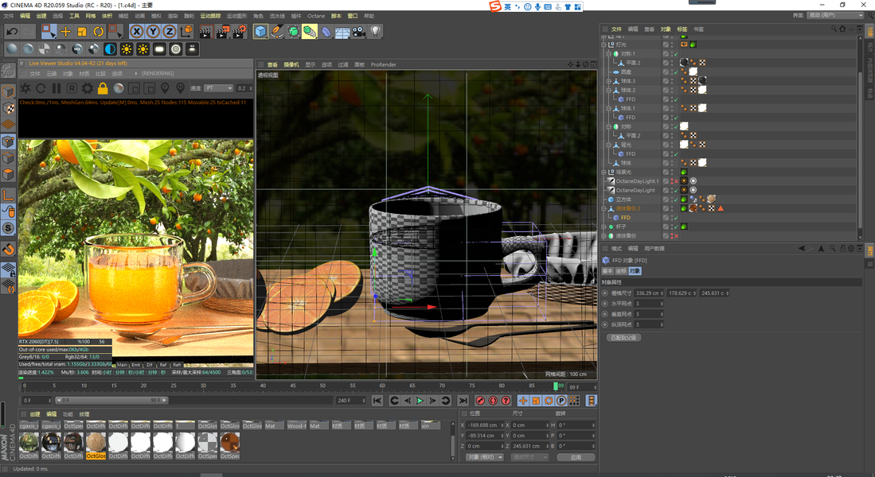The width and height of the screenshot is (875, 477).
Task: Open the 材质 menu in Live Viewer
Action: pyautogui.click(x=84, y=74)
